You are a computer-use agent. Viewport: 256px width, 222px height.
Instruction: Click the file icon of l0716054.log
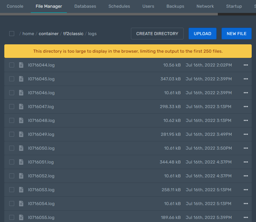(21, 204)
